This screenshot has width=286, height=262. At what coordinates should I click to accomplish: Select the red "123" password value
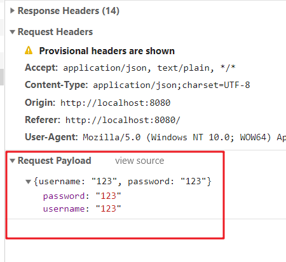(x=108, y=196)
